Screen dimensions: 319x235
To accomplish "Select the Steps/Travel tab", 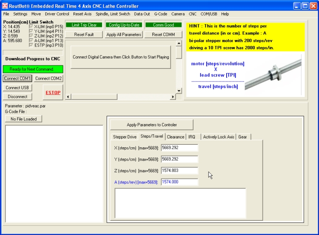I will [x=152, y=136].
